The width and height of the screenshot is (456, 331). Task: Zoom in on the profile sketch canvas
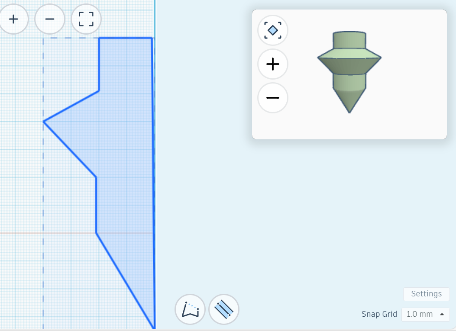pyautogui.click(x=13, y=19)
